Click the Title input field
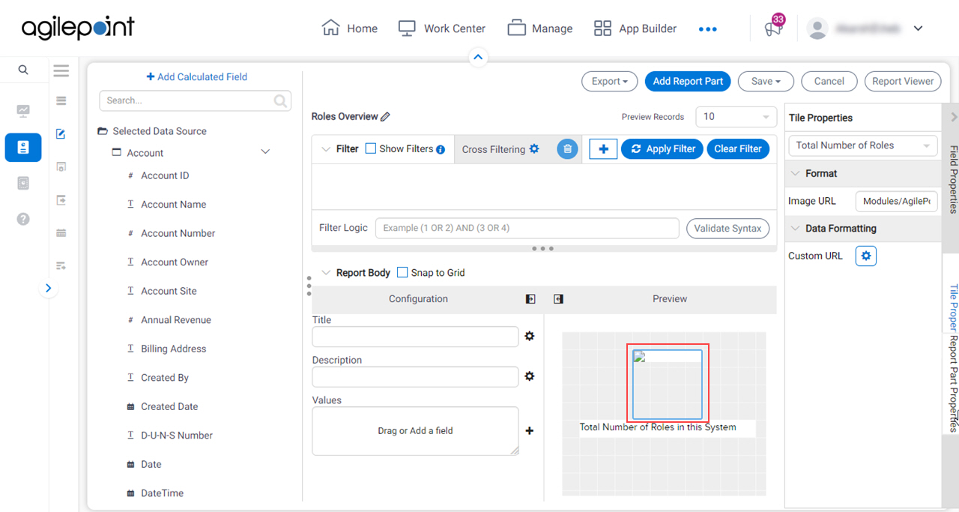The height and width of the screenshot is (512, 959). point(415,337)
